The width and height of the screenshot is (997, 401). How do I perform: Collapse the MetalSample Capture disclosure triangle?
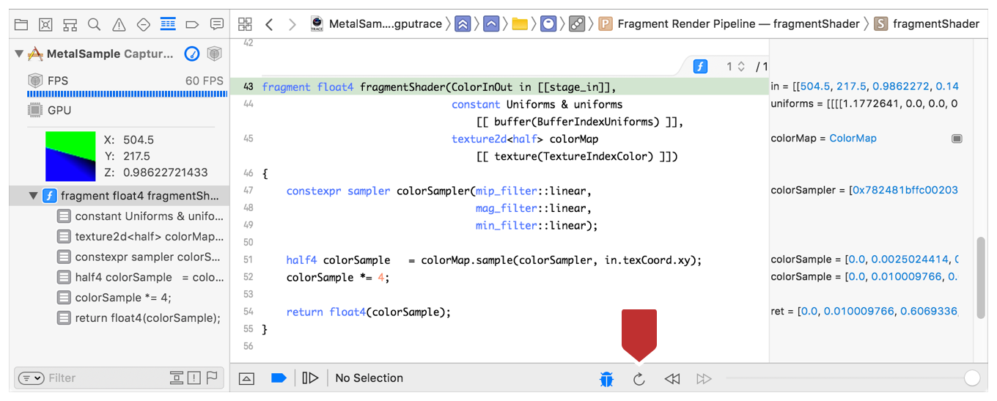(19, 54)
